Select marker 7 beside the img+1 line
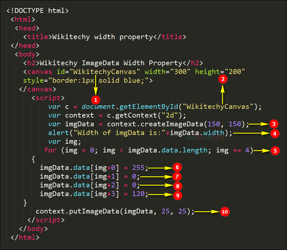This screenshot has height=250, width=287. [x=177, y=176]
